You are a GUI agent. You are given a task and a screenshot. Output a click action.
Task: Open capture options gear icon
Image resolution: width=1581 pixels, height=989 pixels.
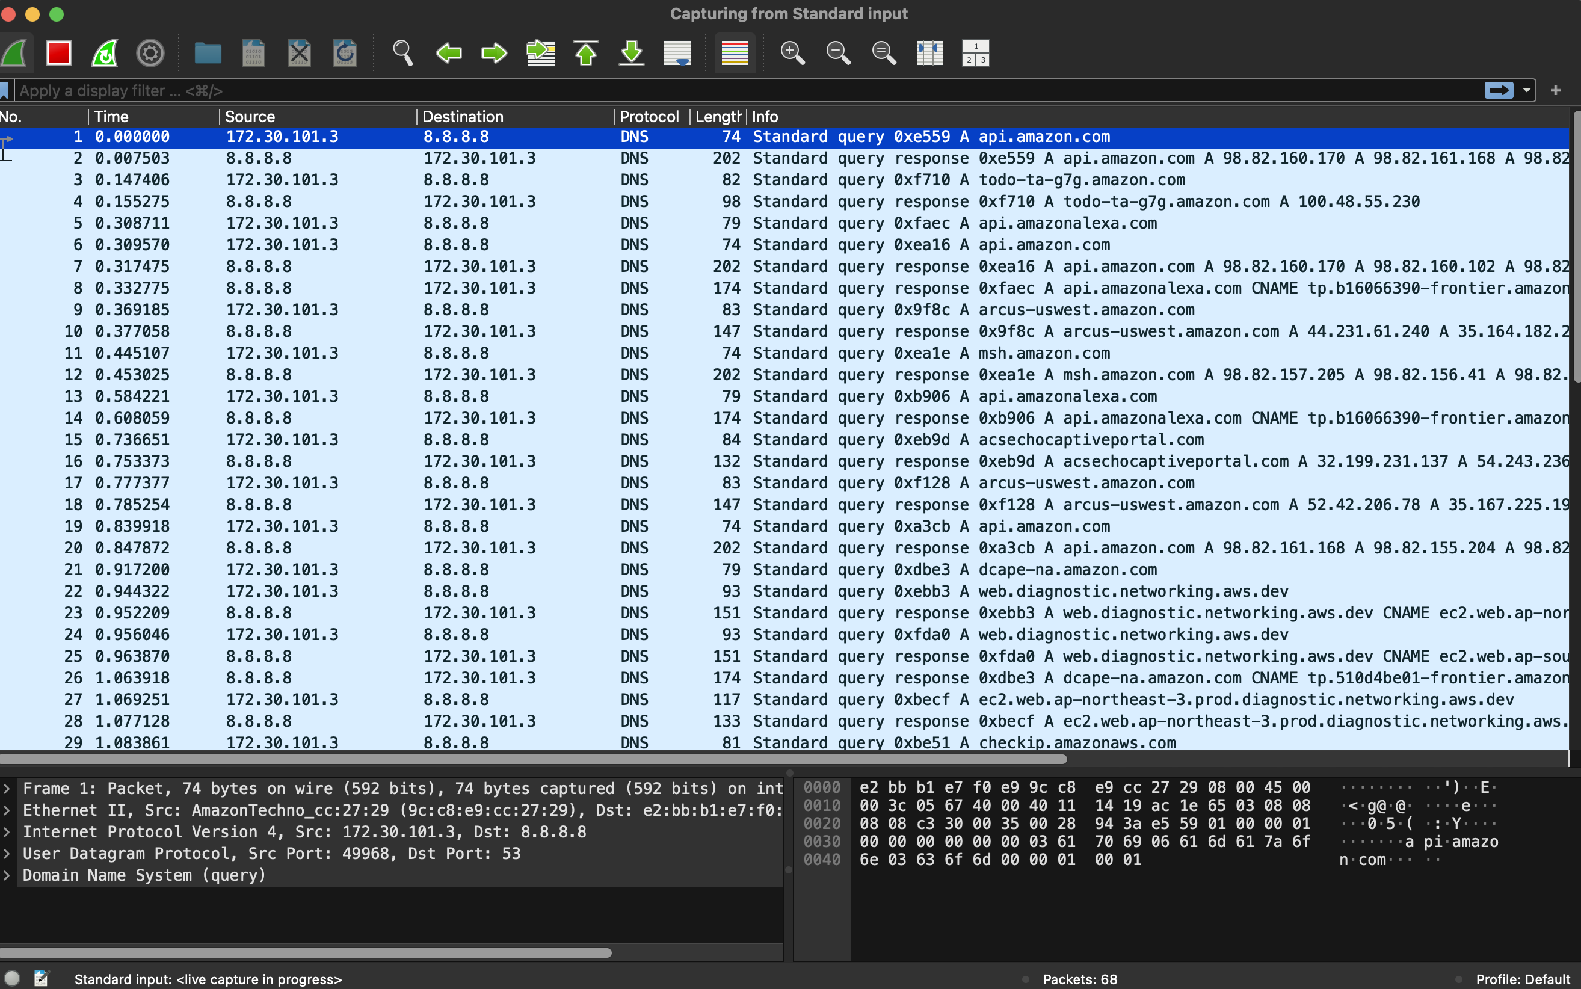click(x=150, y=53)
